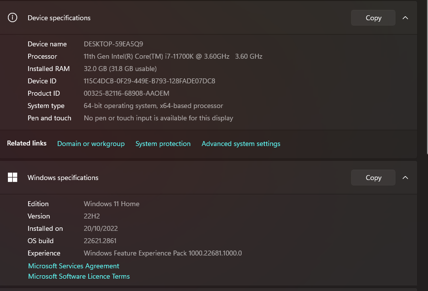Click the Device specifications heading
Viewport: 428px width, 291px height.
click(59, 18)
